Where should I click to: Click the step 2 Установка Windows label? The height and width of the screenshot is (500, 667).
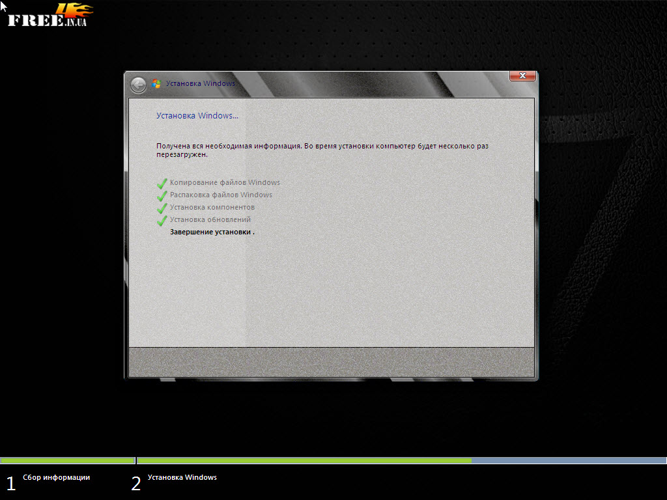tap(182, 477)
